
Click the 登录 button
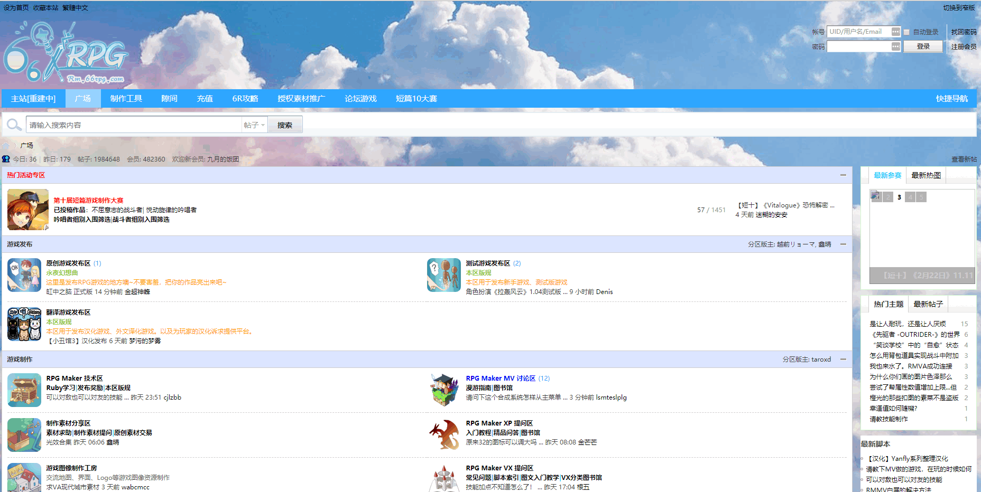[923, 46]
